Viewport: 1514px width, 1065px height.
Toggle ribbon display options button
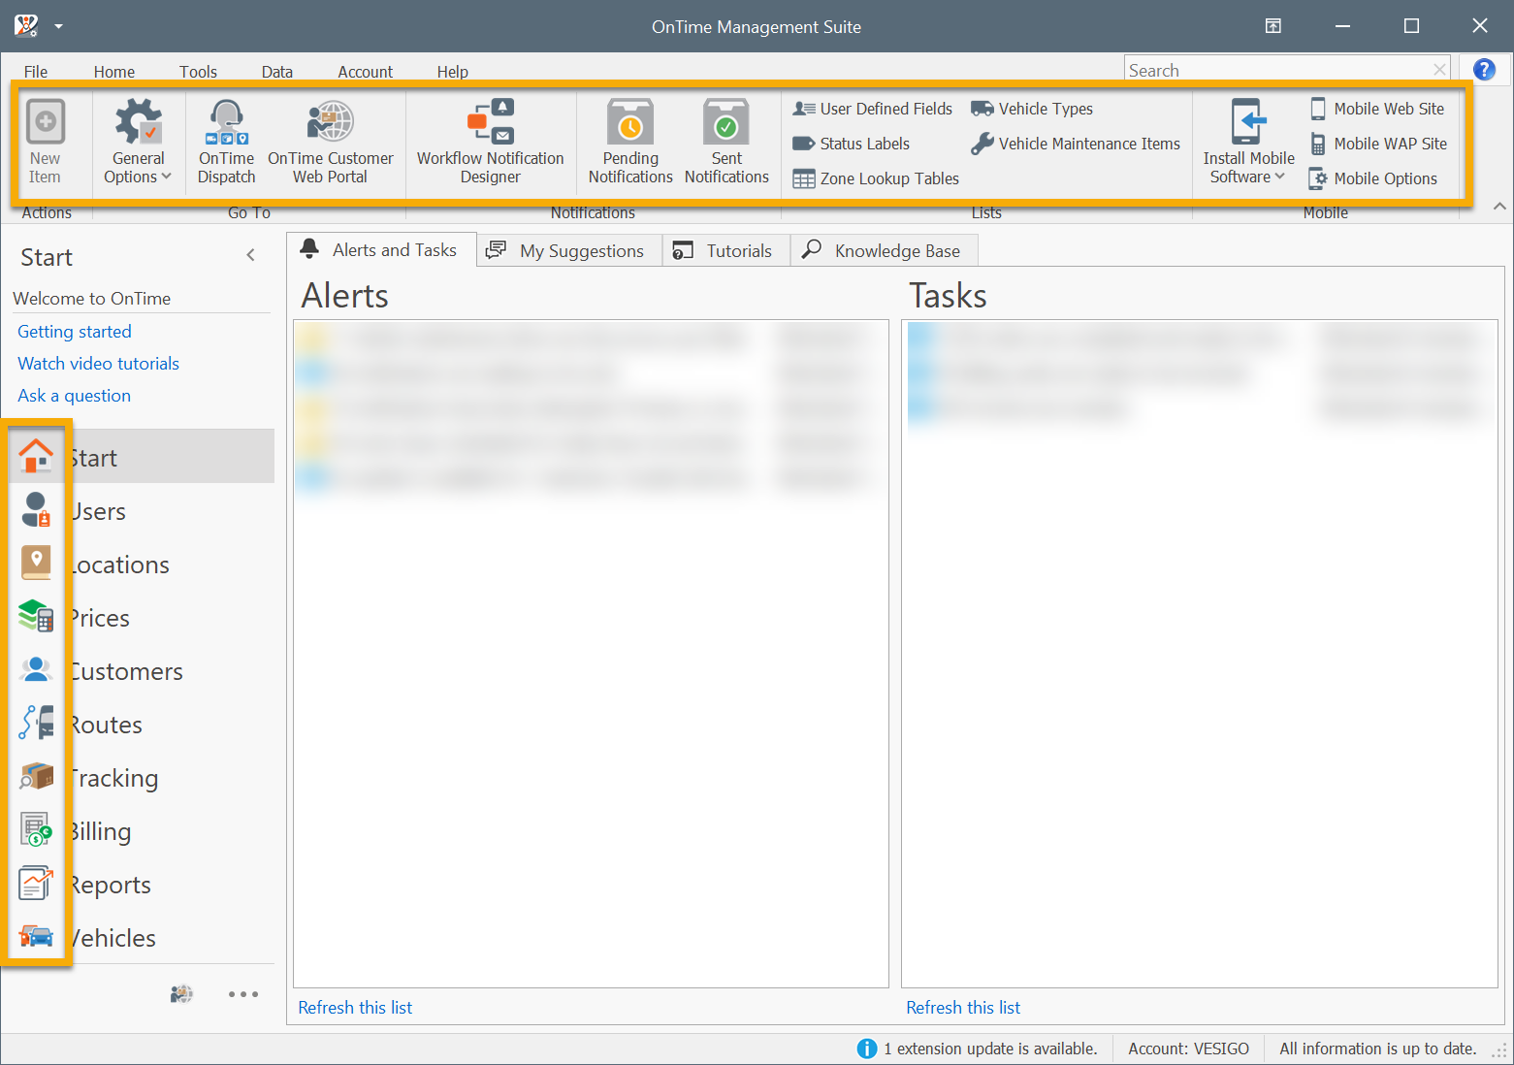1273,26
